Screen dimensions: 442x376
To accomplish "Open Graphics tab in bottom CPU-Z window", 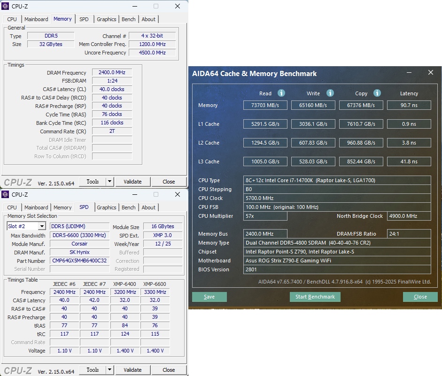I will (106, 207).
